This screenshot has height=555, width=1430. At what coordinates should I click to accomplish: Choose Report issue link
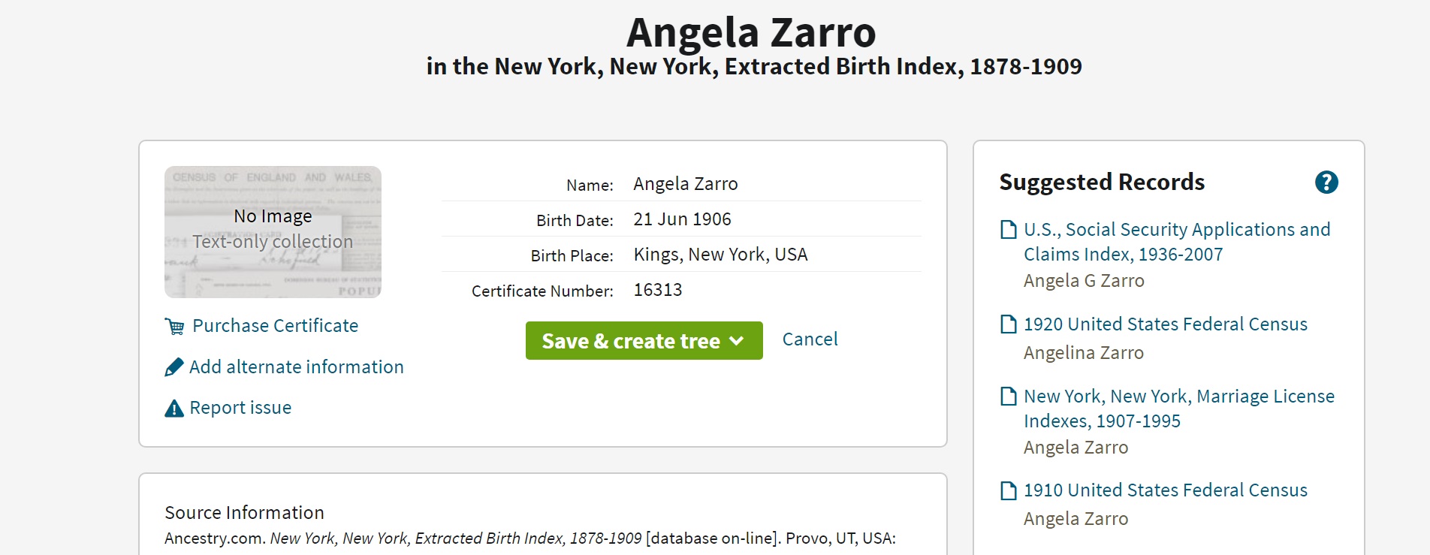pyautogui.click(x=240, y=408)
